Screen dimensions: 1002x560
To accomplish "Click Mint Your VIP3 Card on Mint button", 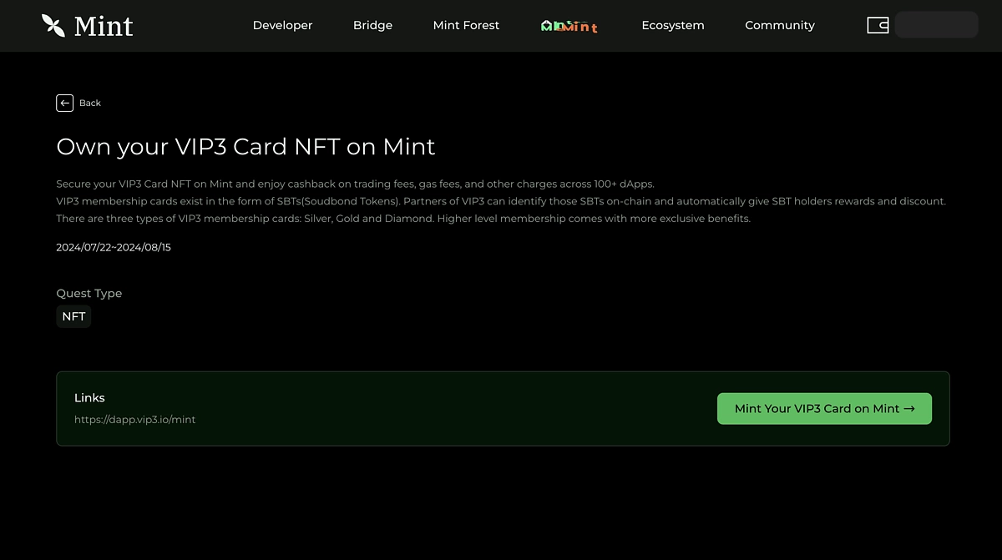I will click(x=824, y=409).
